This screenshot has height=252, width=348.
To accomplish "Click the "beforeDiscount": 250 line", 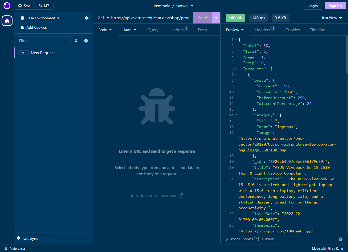I will point(282,98).
